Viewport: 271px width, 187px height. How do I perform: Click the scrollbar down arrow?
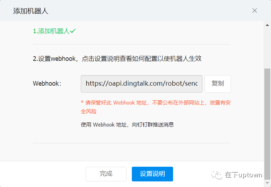point(267,183)
